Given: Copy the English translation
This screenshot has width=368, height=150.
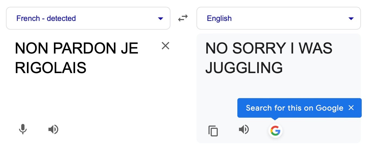Looking at the screenshot, I should [x=213, y=131].
